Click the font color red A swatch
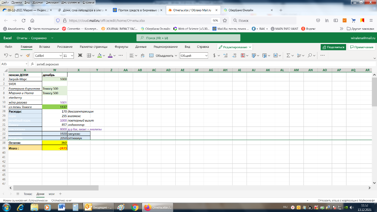The height and width of the screenshot is (212, 377). (110, 55)
